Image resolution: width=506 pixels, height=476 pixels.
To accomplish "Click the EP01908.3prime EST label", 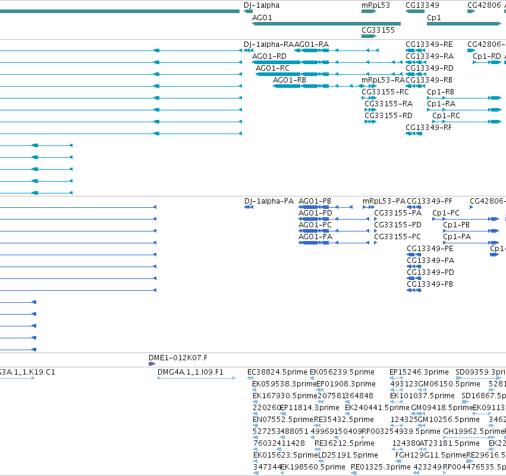I will [x=346, y=384].
